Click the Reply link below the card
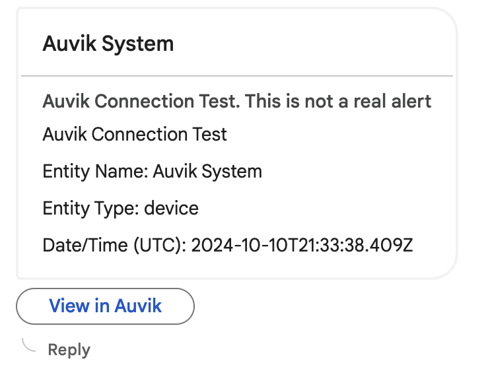The image size is (490, 371). click(69, 350)
